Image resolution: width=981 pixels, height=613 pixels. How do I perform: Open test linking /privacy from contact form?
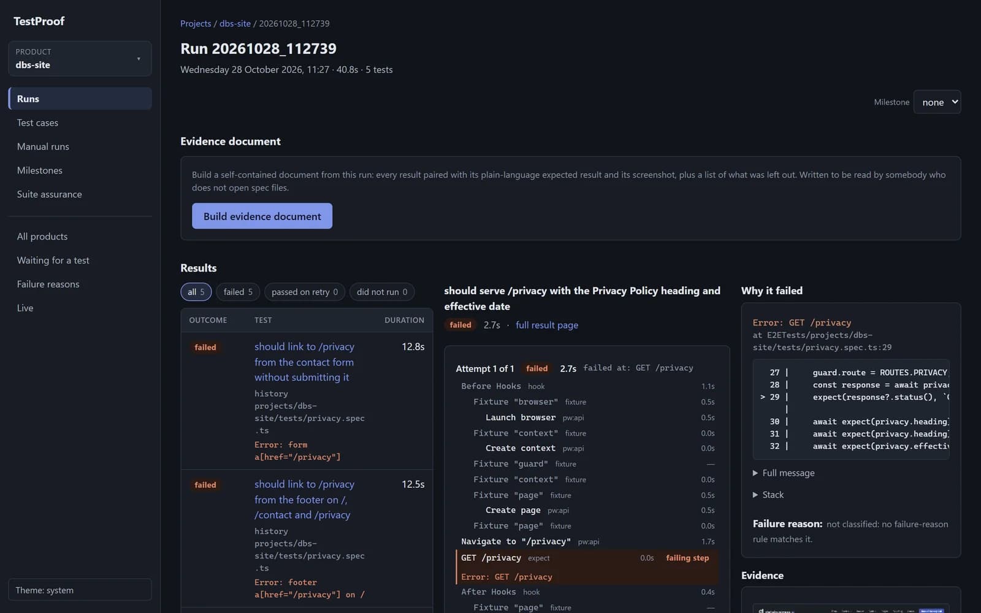(305, 362)
